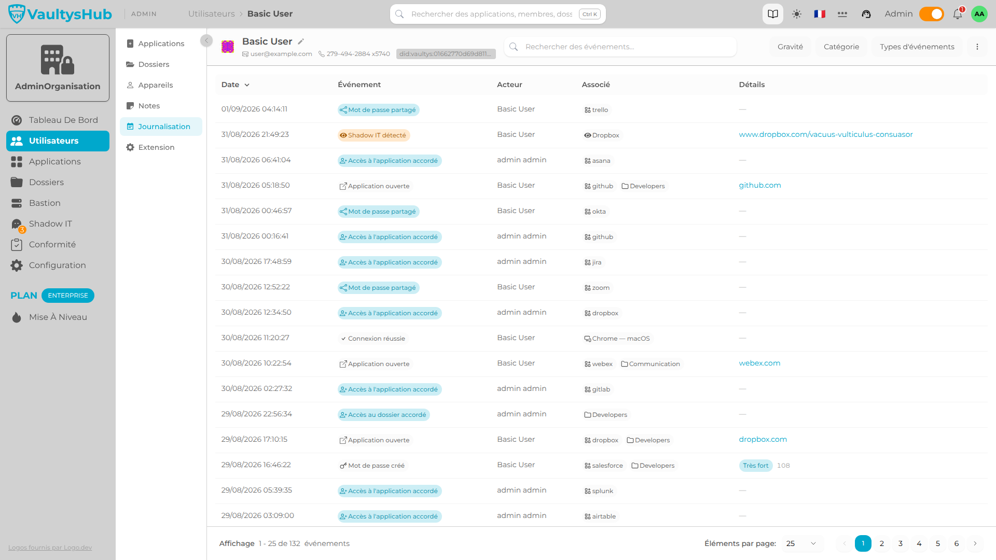996x560 pixels.
Task: Open Applications in main sidebar
Action: [x=58, y=162]
